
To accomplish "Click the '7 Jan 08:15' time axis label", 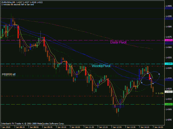I will coord(20,127).
